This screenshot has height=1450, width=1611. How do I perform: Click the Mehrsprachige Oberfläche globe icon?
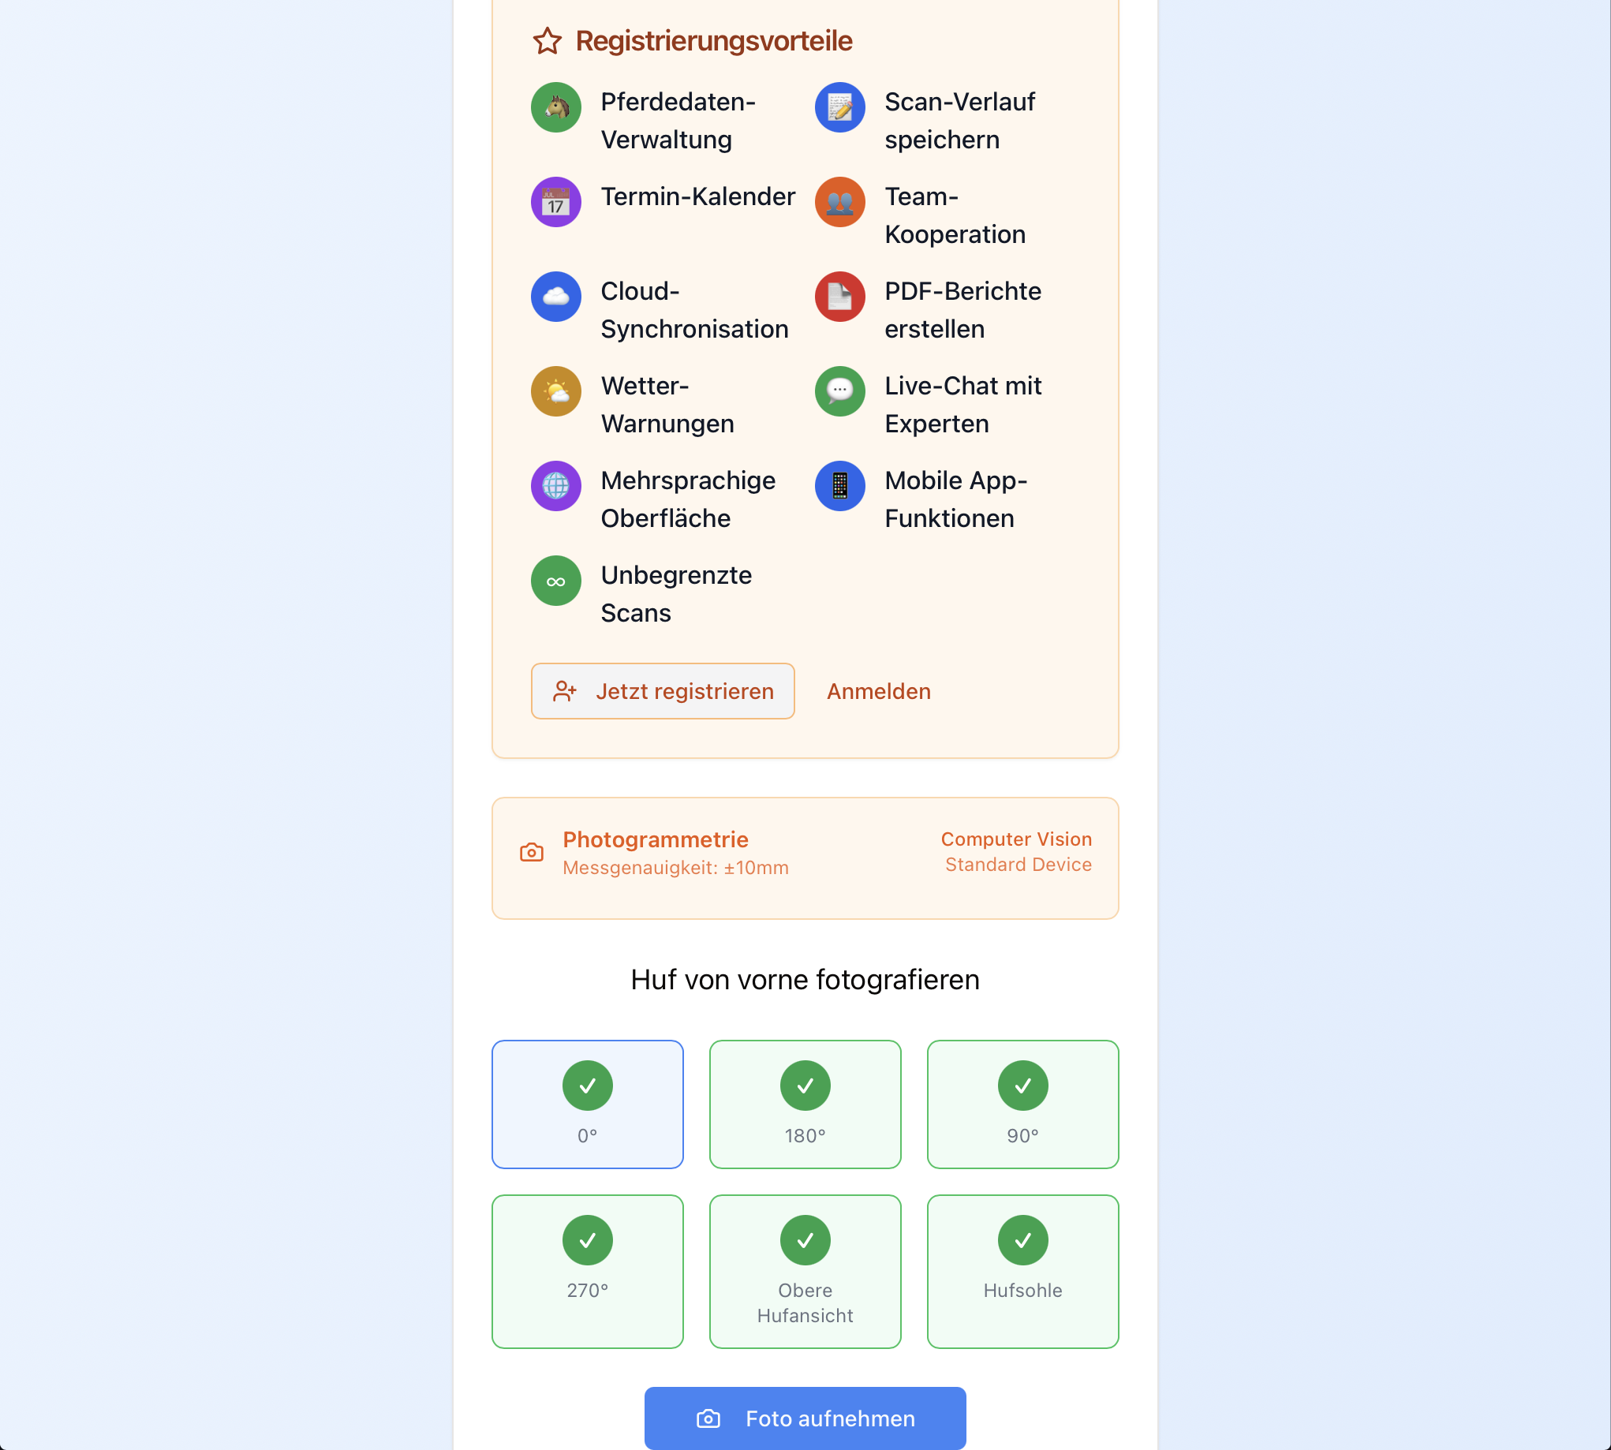coord(555,486)
